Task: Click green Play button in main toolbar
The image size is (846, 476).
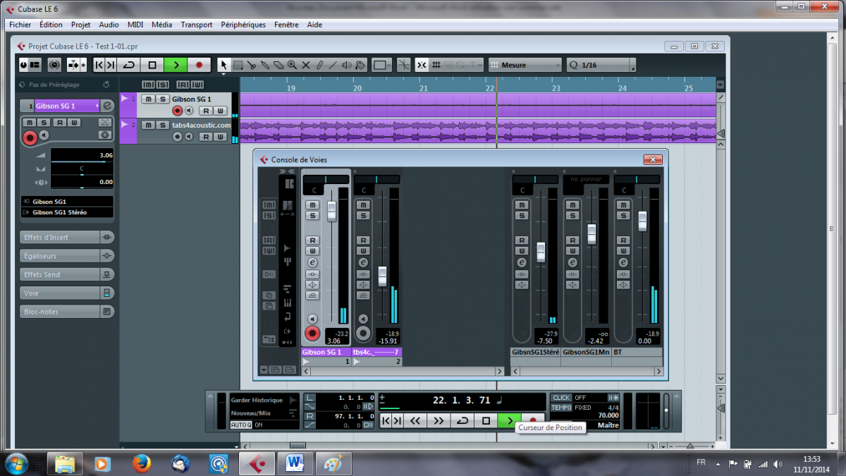Action: [x=176, y=65]
